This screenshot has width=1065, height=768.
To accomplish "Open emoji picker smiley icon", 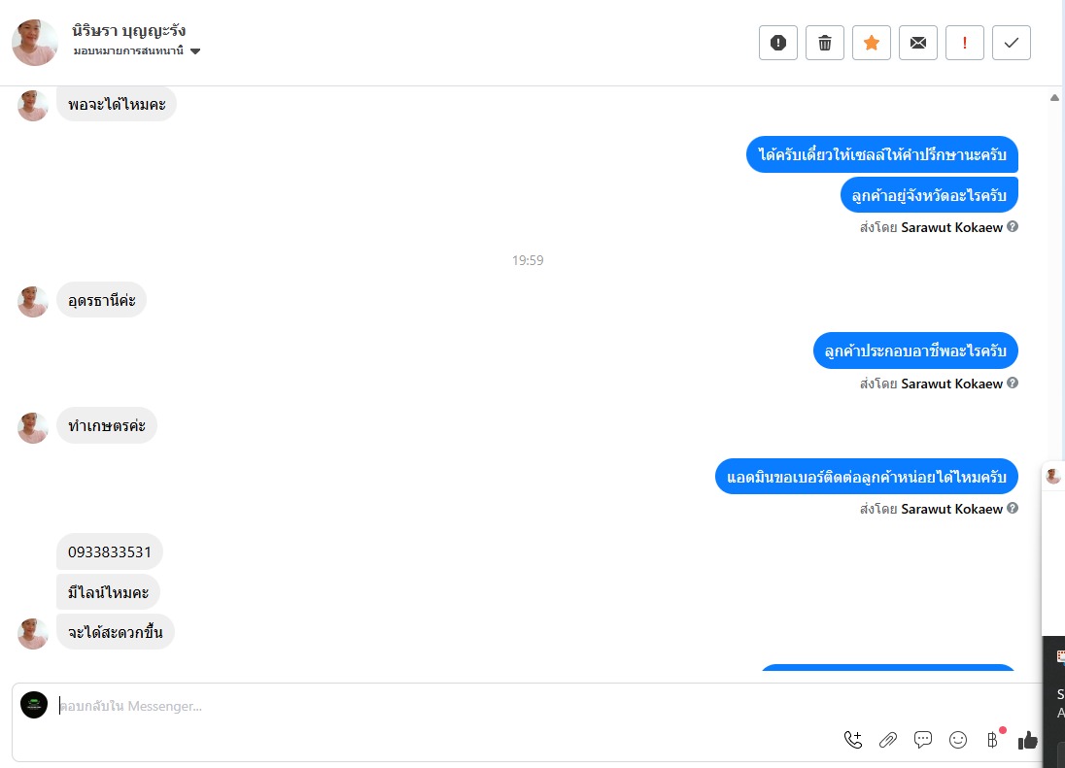I will [x=958, y=740].
